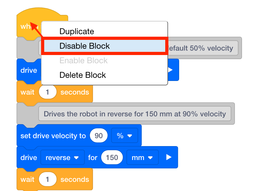This screenshot has width=254, height=191.
Task: Open the mm units dropdown
Action: click(x=142, y=157)
